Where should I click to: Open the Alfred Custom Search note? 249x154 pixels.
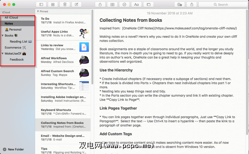(63, 73)
